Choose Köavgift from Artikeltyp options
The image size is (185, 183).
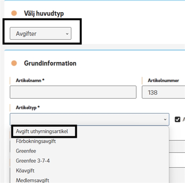coord(25,170)
